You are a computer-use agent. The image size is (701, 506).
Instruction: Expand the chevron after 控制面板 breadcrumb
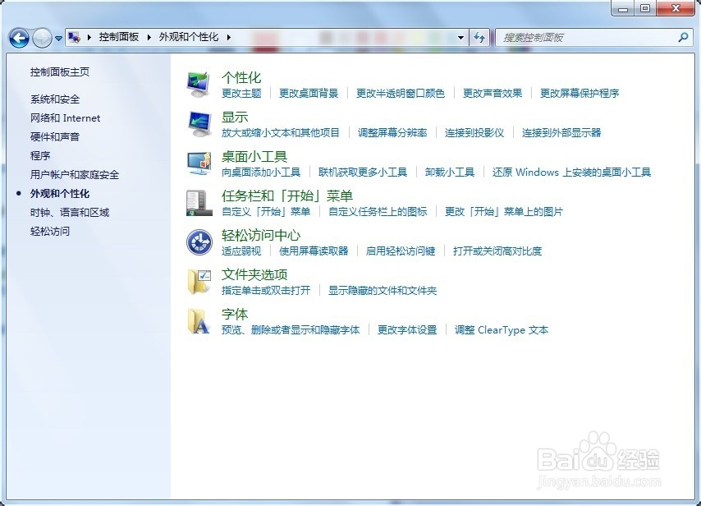point(150,37)
